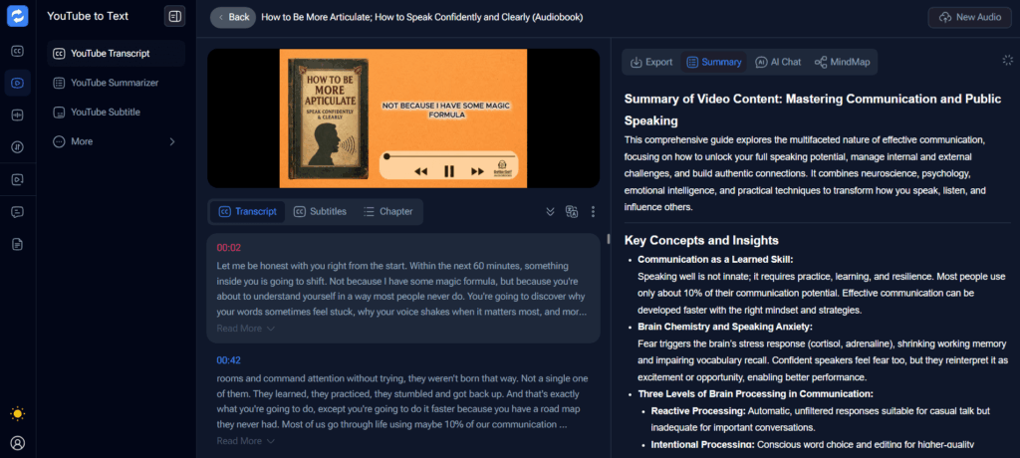
Task: Select YouTube Summarizer in the panel
Action: pyautogui.click(x=116, y=83)
